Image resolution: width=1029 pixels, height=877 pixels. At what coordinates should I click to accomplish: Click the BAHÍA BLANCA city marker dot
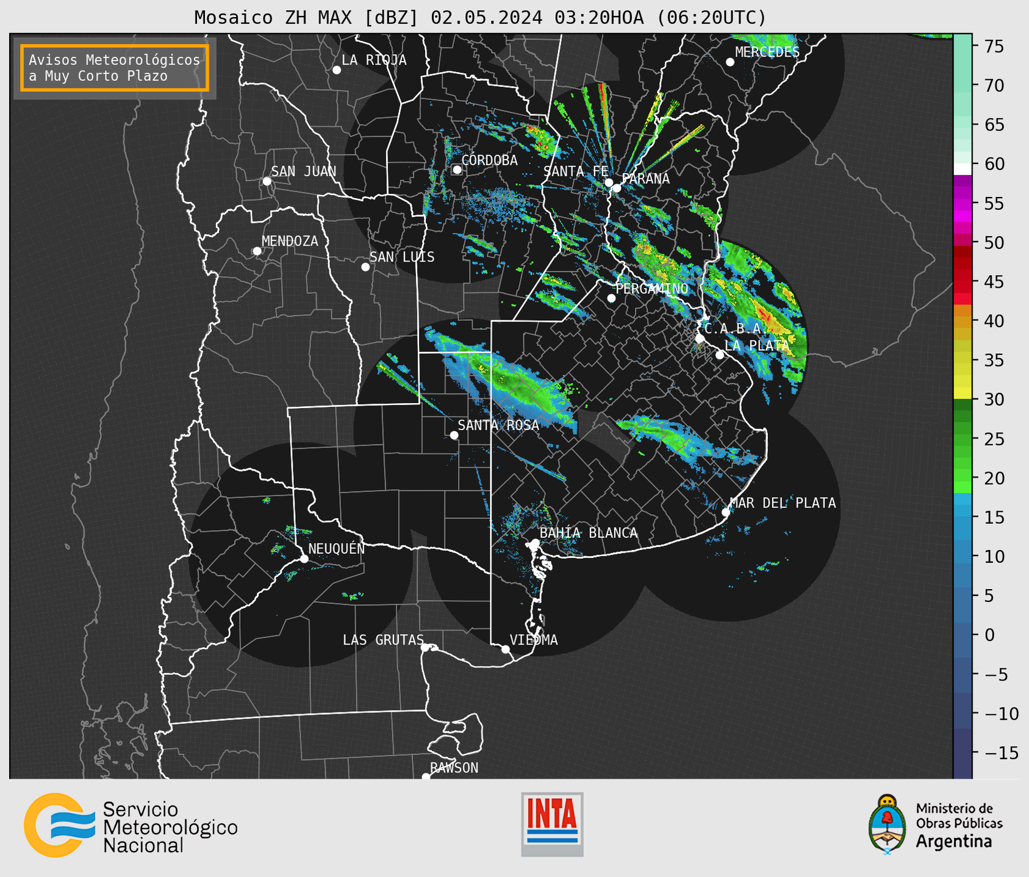pyautogui.click(x=535, y=543)
